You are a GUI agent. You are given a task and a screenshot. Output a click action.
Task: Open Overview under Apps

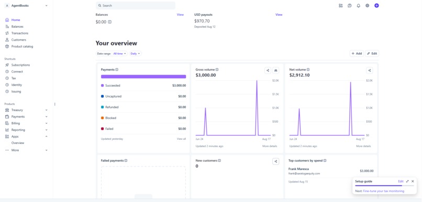(18, 143)
